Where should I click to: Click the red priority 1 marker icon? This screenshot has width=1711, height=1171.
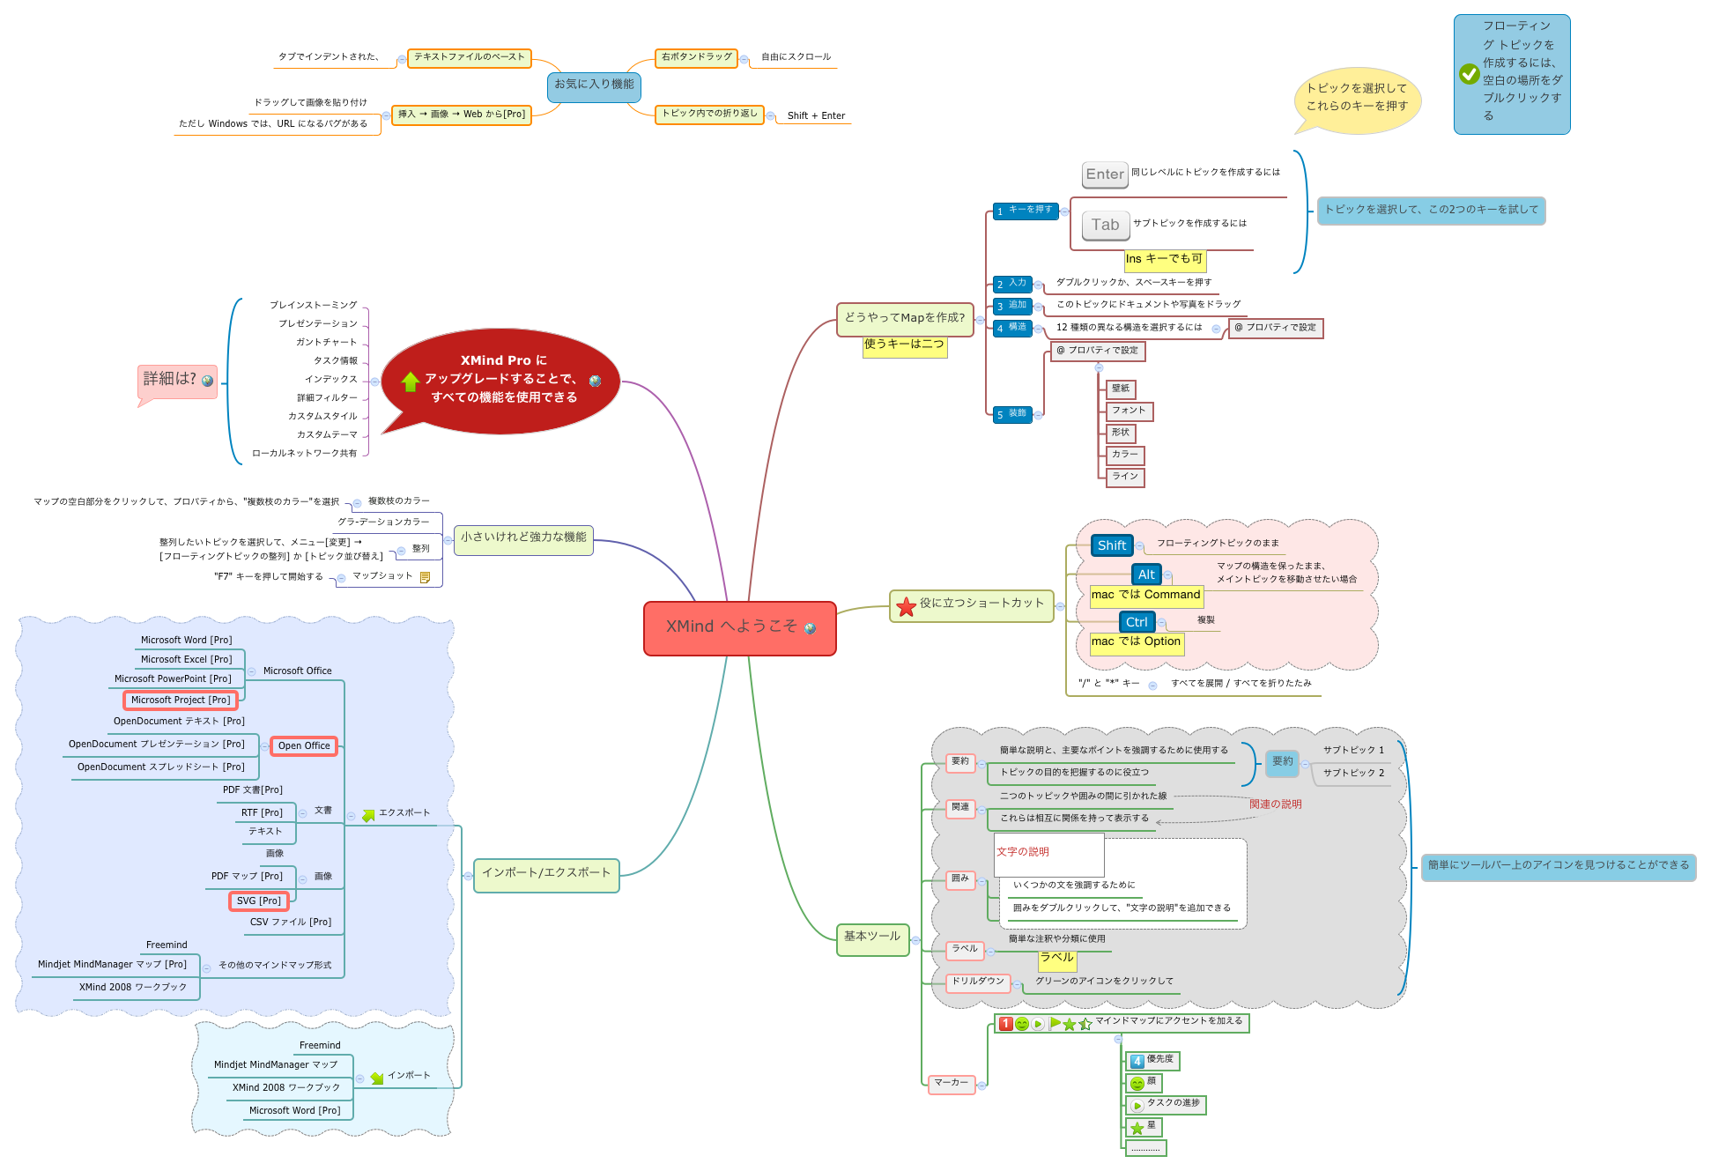(x=1005, y=1024)
